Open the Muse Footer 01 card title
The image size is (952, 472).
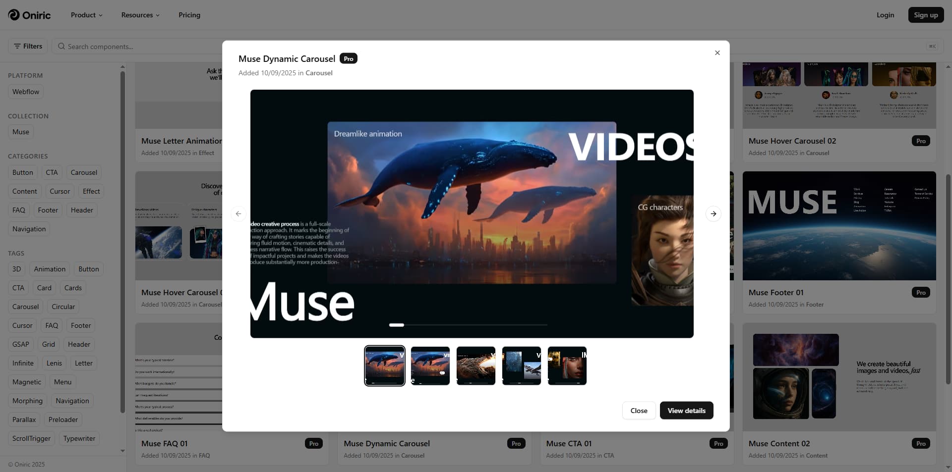[776, 293]
